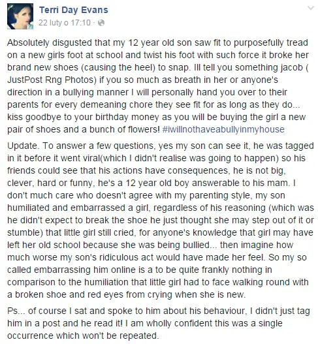Click the 'Ps...' text in last paragraph

(16, 311)
